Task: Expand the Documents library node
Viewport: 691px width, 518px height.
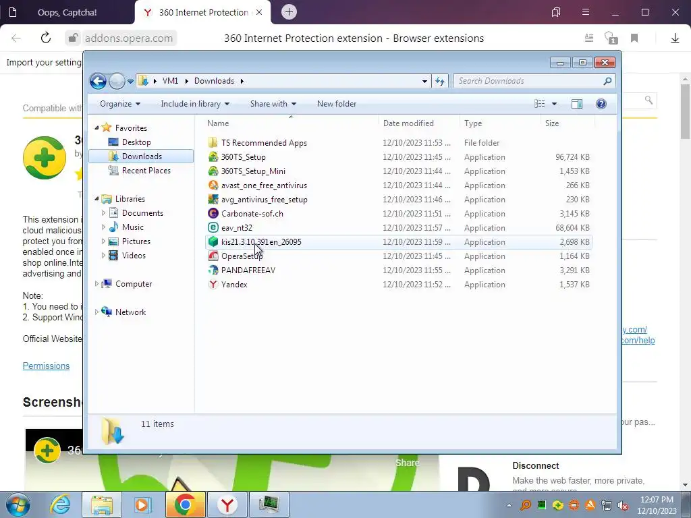Action: pyautogui.click(x=103, y=212)
